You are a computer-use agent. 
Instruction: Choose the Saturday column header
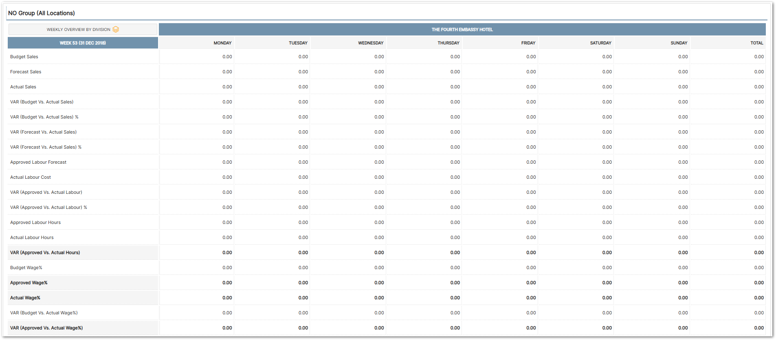(600, 43)
